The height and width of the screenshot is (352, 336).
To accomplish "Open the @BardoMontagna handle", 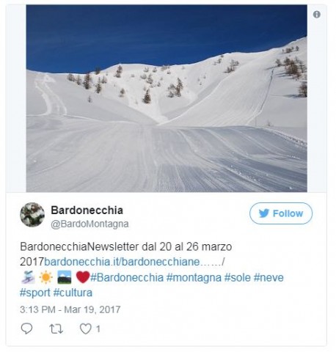I will tap(90, 224).
